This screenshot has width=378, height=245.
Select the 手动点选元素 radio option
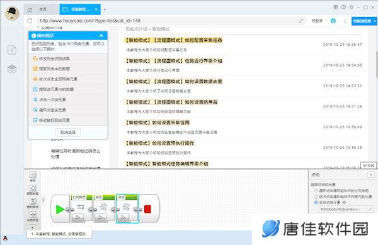point(316,203)
